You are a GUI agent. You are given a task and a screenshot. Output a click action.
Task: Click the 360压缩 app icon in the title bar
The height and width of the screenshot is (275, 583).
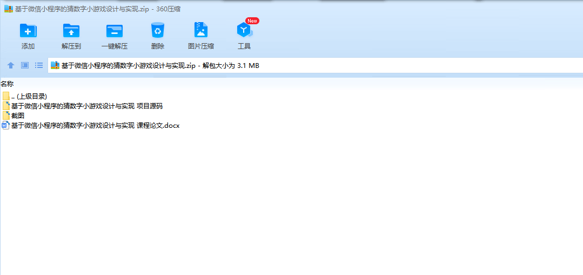9,9
